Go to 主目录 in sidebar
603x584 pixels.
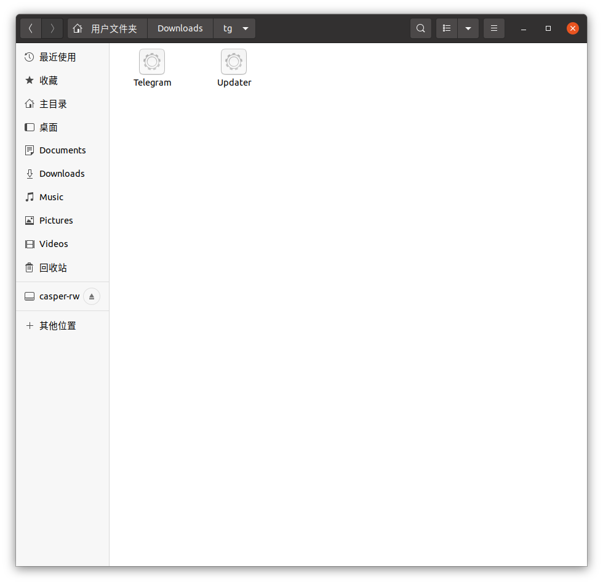pos(63,104)
